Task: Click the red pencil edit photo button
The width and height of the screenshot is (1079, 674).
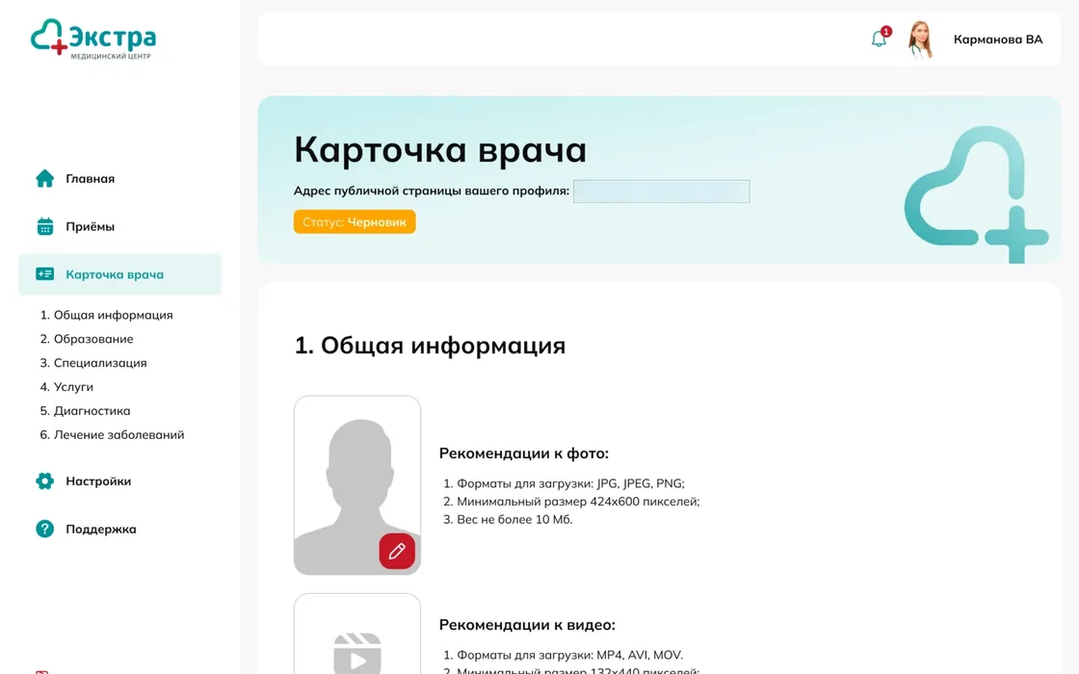Action: coord(397,551)
